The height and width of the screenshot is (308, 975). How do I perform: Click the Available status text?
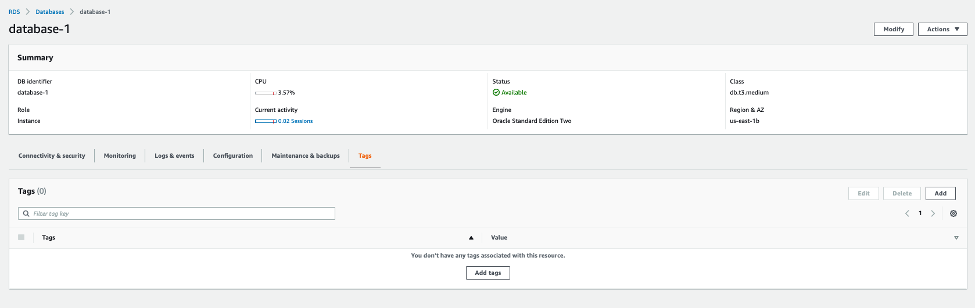[514, 93]
